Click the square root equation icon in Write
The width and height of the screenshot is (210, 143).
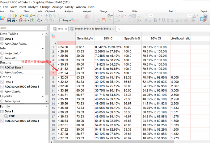tap(130, 16)
